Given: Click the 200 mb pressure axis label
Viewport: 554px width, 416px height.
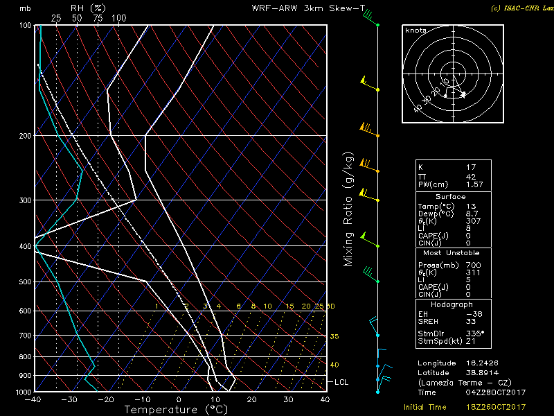Looking at the screenshot, I should coord(25,136).
